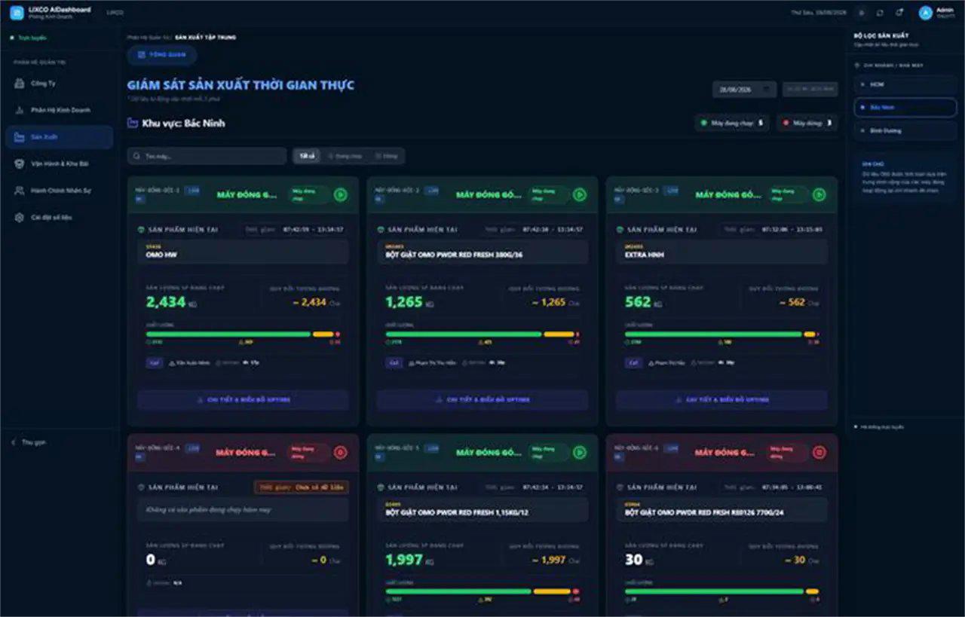This screenshot has height=617, width=965.
Task: Open Công Ty in the sidebar menu
Action: [59, 84]
